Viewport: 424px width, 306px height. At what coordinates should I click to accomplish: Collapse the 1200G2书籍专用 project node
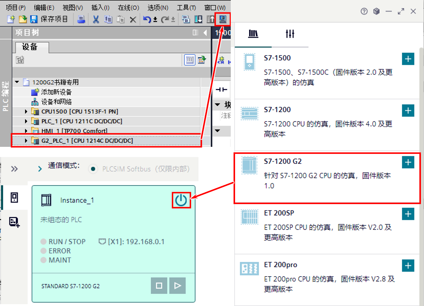[17, 82]
